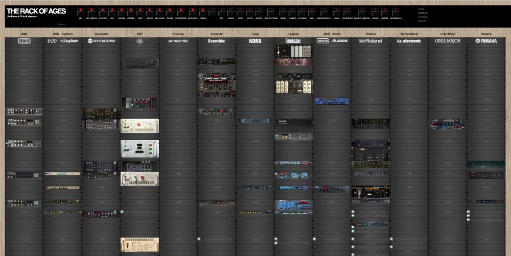Toggle the Roland filter switch
The image size is (511, 256).
click(170, 12)
